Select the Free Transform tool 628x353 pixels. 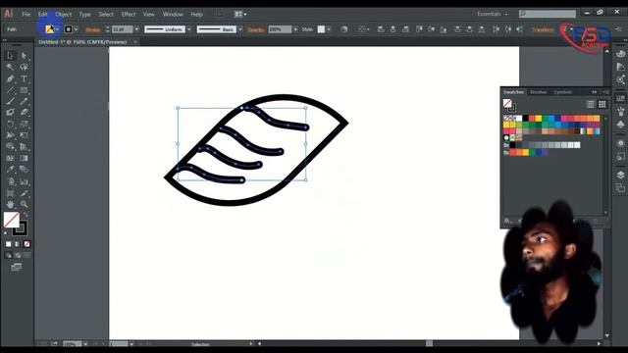tap(24, 135)
